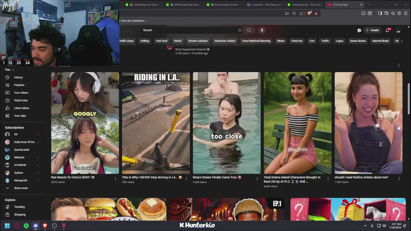
Task: Clear the search box with X icon
Action: 240,30
